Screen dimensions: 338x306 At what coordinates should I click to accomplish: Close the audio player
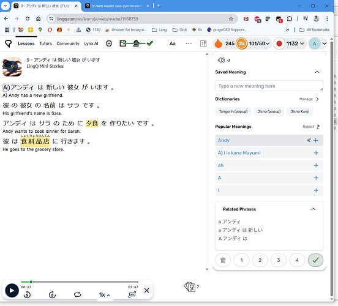[146, 291]
